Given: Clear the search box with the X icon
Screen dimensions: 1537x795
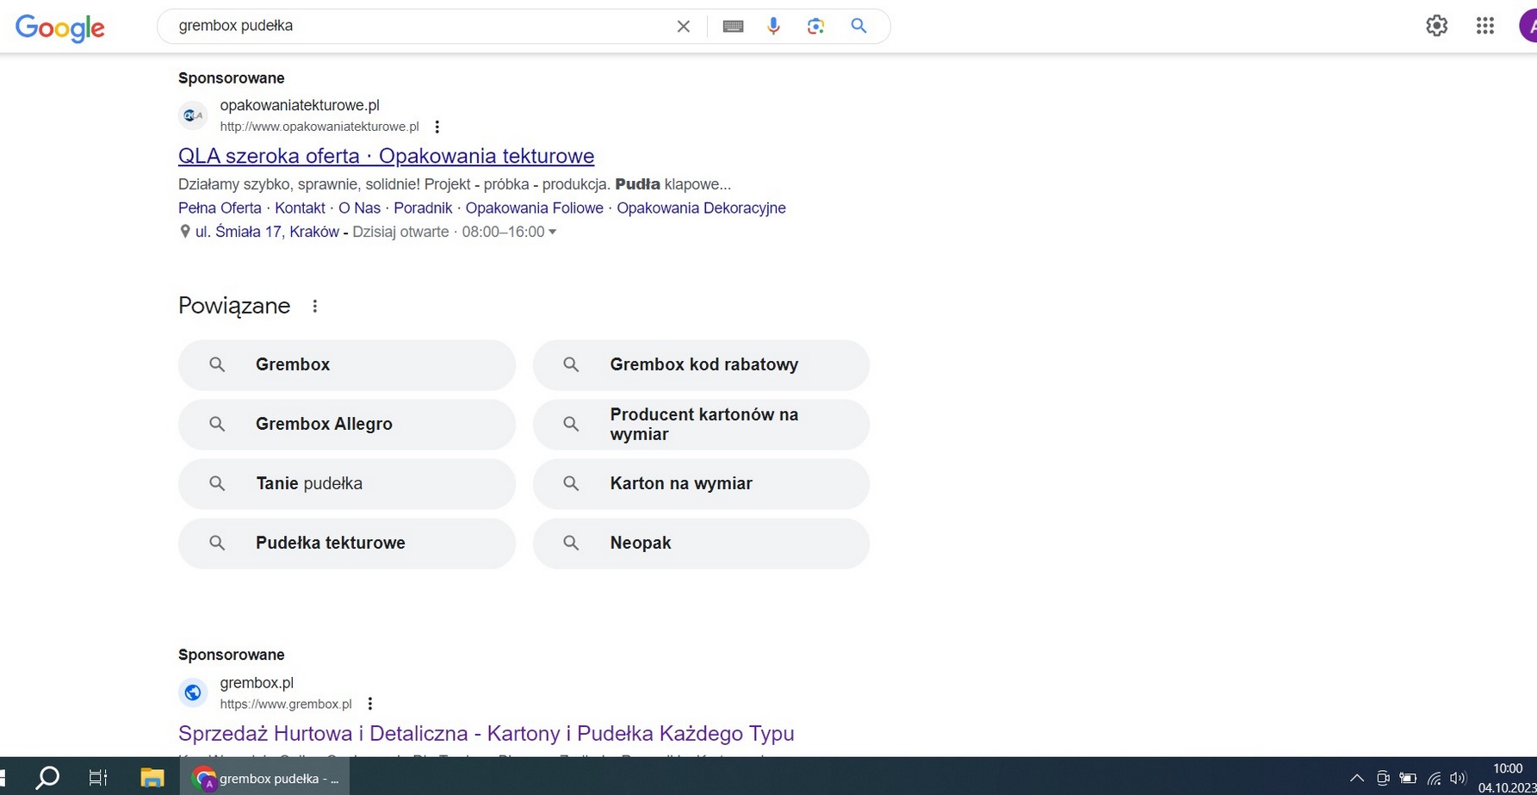Looking at the screenshot, I should 683,27.
